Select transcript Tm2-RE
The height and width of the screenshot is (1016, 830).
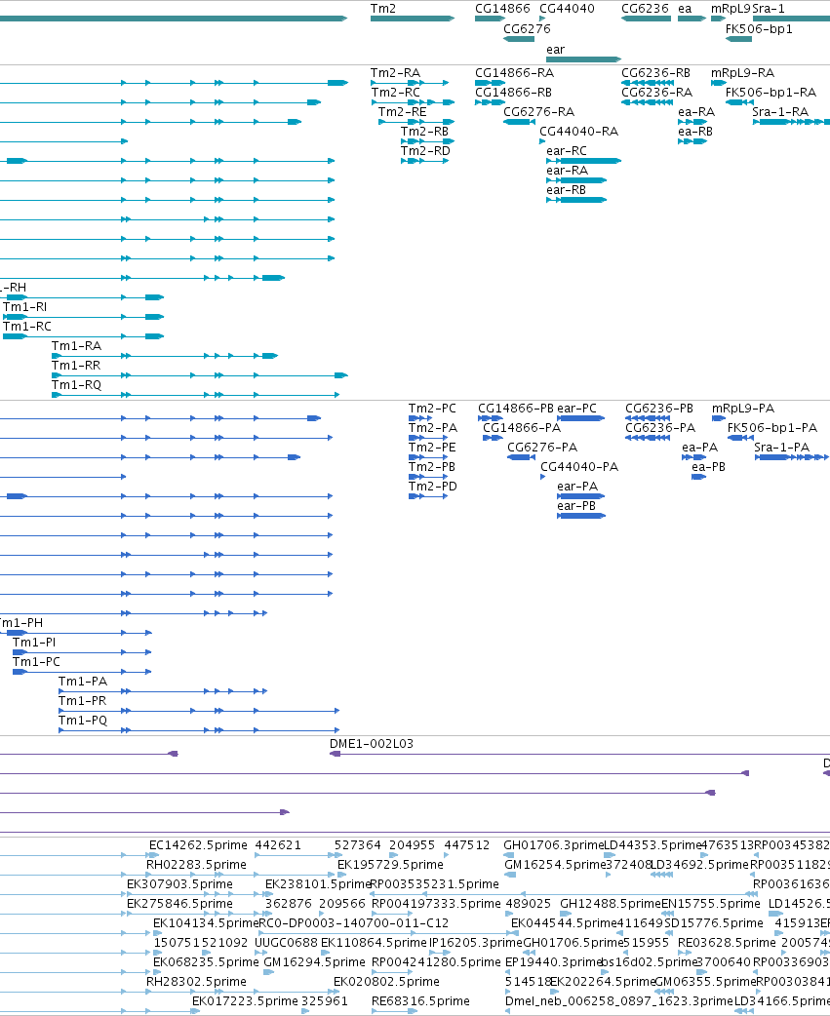tap(403, 112)
